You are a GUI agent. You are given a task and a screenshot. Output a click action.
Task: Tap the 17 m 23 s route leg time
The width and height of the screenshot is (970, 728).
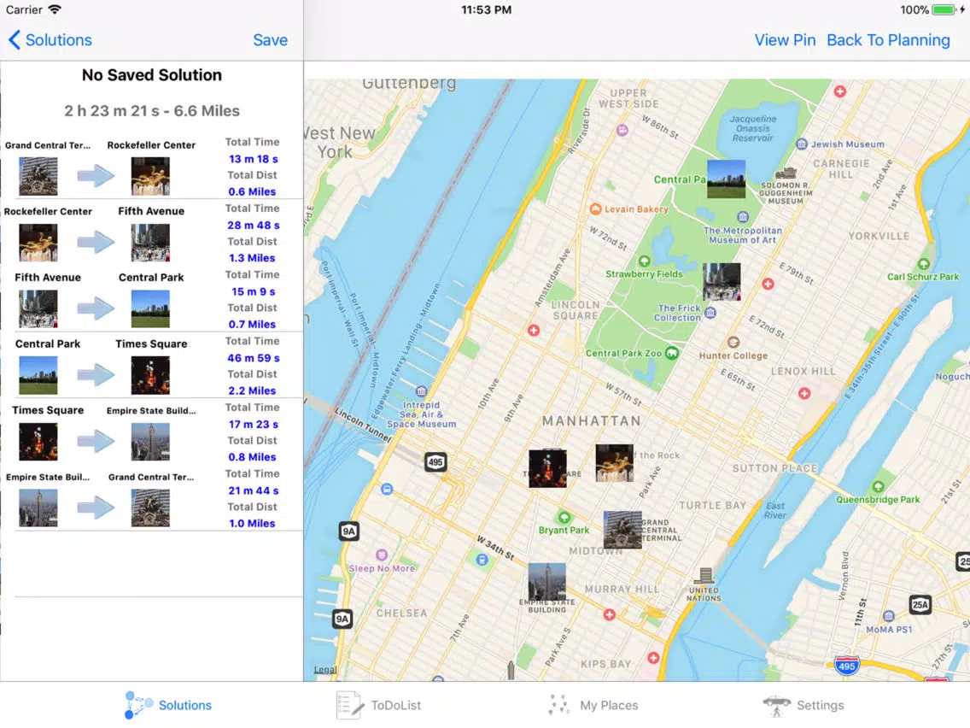pos(253,424)
